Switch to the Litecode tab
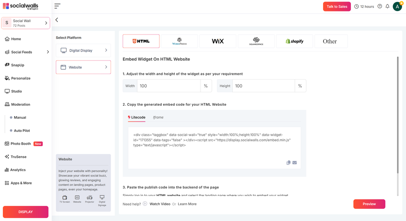The width and height of the screenshot is (406, 221). pos(137,118)
